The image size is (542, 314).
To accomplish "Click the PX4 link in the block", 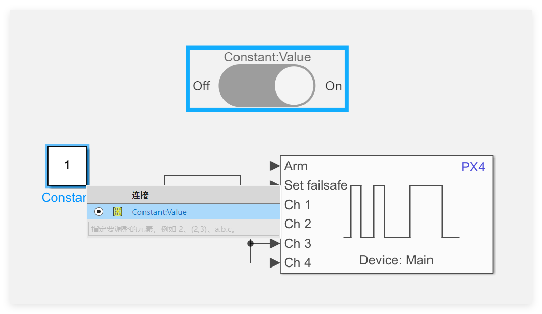I will pos(473,167).
